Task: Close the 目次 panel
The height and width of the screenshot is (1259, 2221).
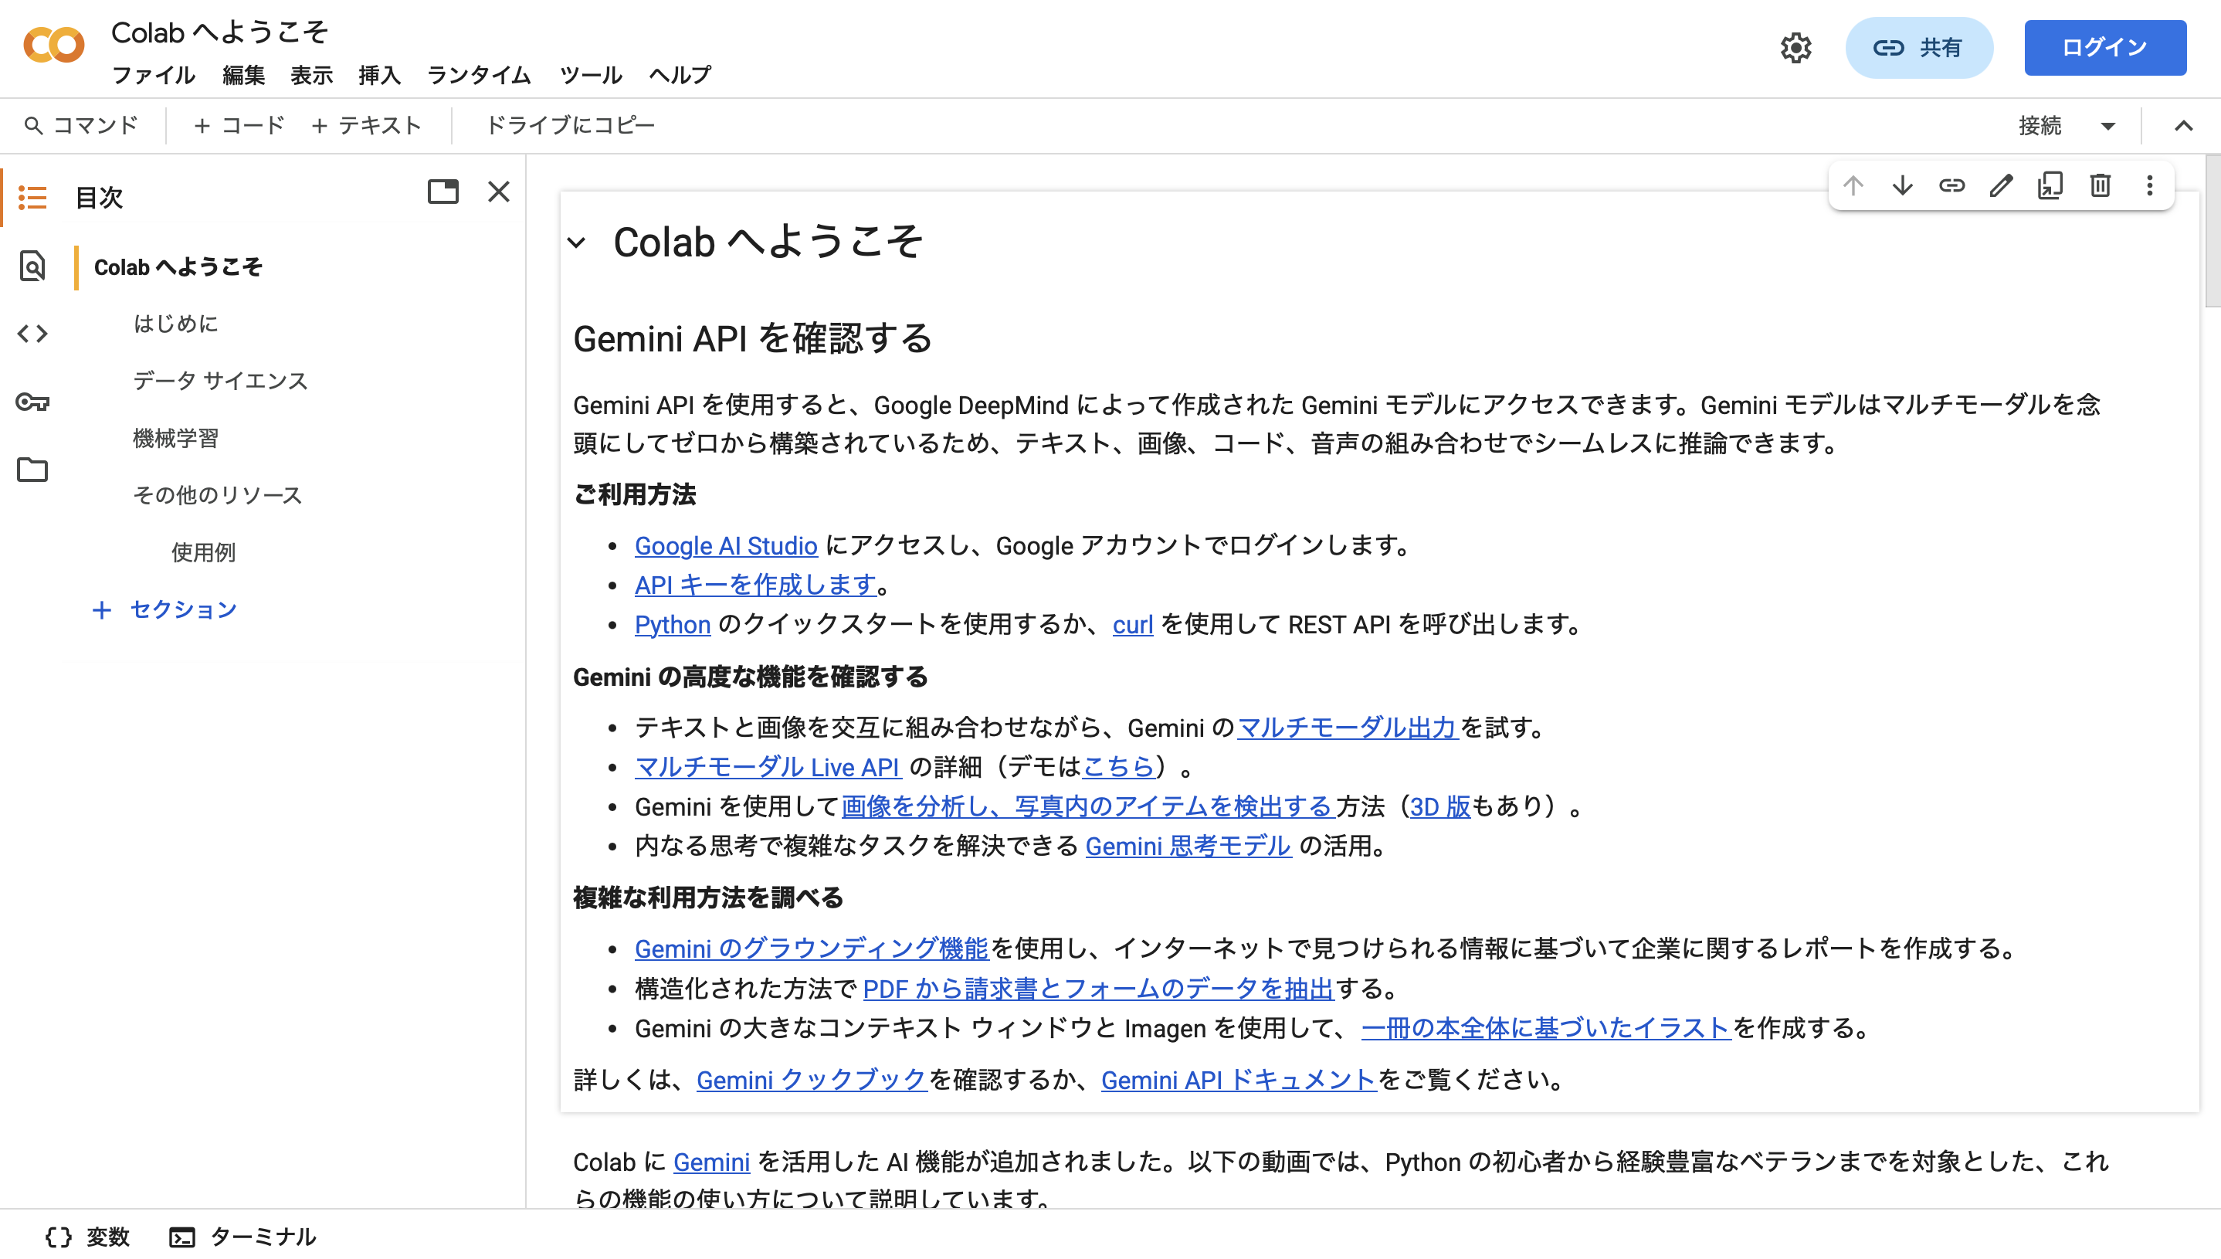Action: click(499, 191)
